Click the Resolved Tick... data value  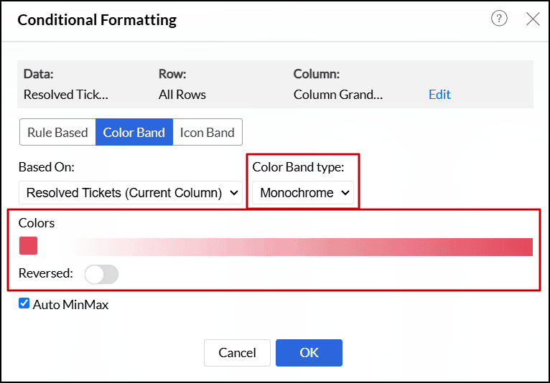tap(66, 95)
